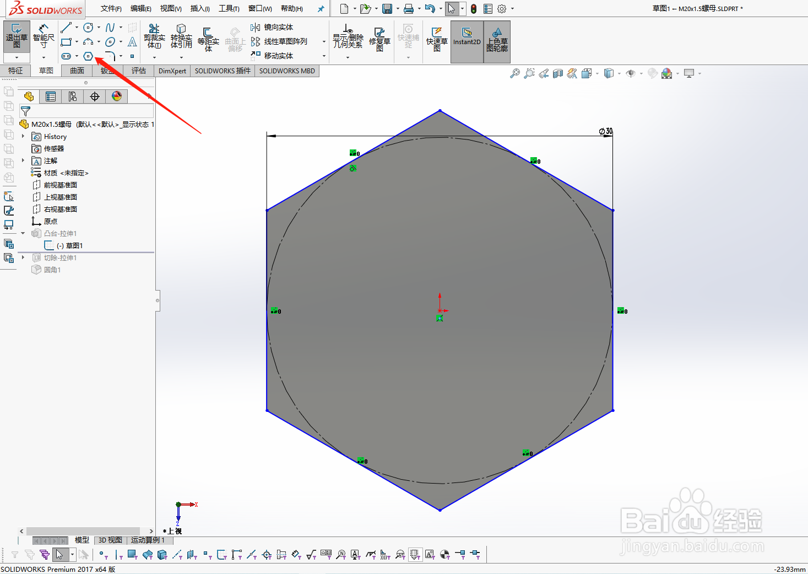Select the Three-point Arc tool
808x574 pixels.
(88, 42)
